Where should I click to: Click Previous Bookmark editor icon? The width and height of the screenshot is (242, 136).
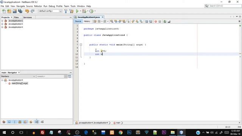coord(133,22)
